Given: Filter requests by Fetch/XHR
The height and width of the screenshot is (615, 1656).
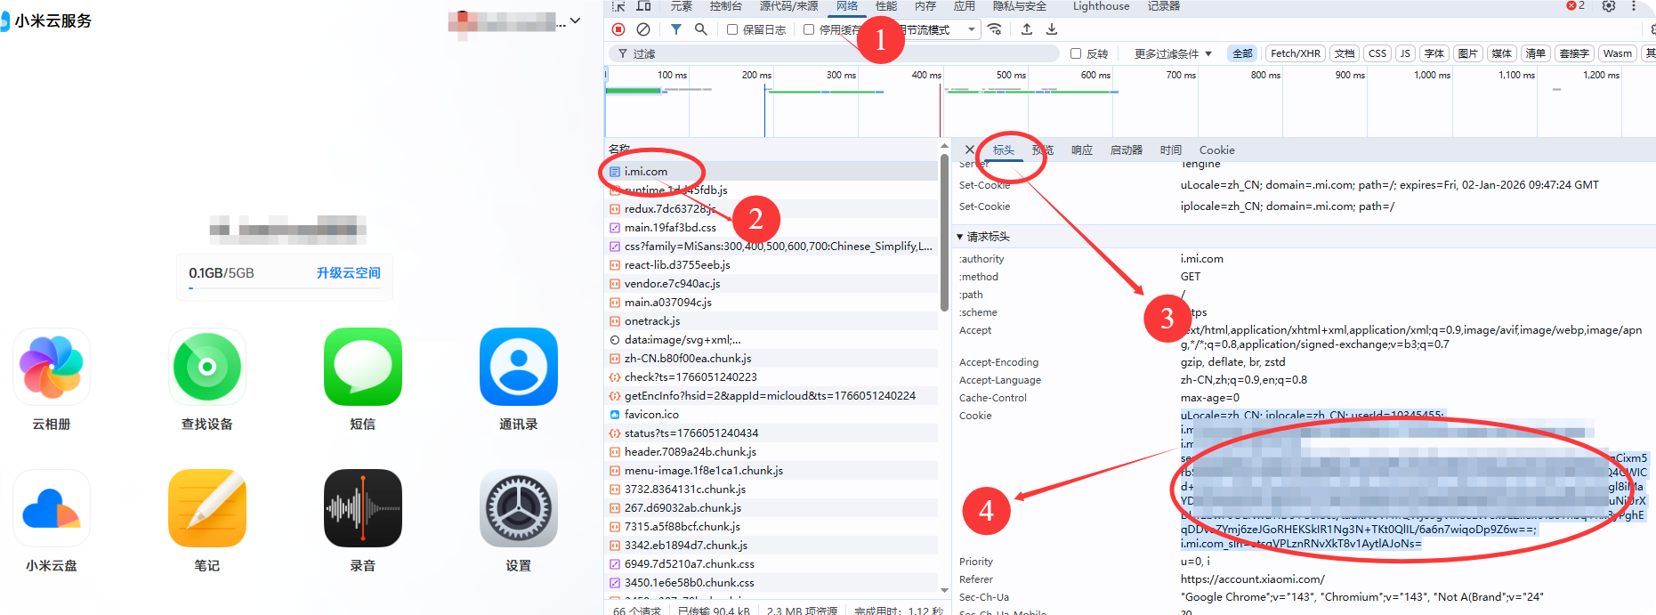Looking at the screenshot, I should click(x=1295, y=53).
